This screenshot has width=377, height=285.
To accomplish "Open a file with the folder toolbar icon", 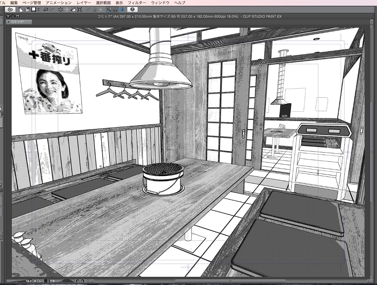I will [28, 10].
